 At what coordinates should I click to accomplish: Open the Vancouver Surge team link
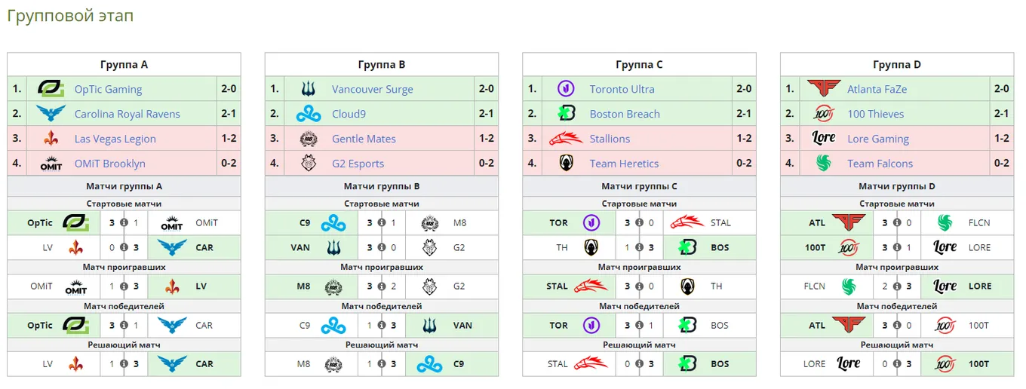coord(373,89)
